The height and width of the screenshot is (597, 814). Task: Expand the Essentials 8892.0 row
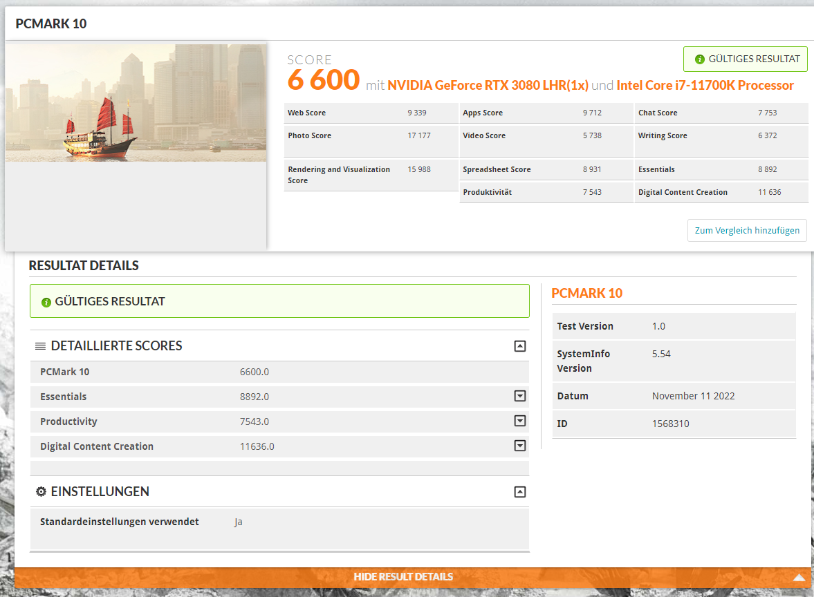[x=519, y=396]
